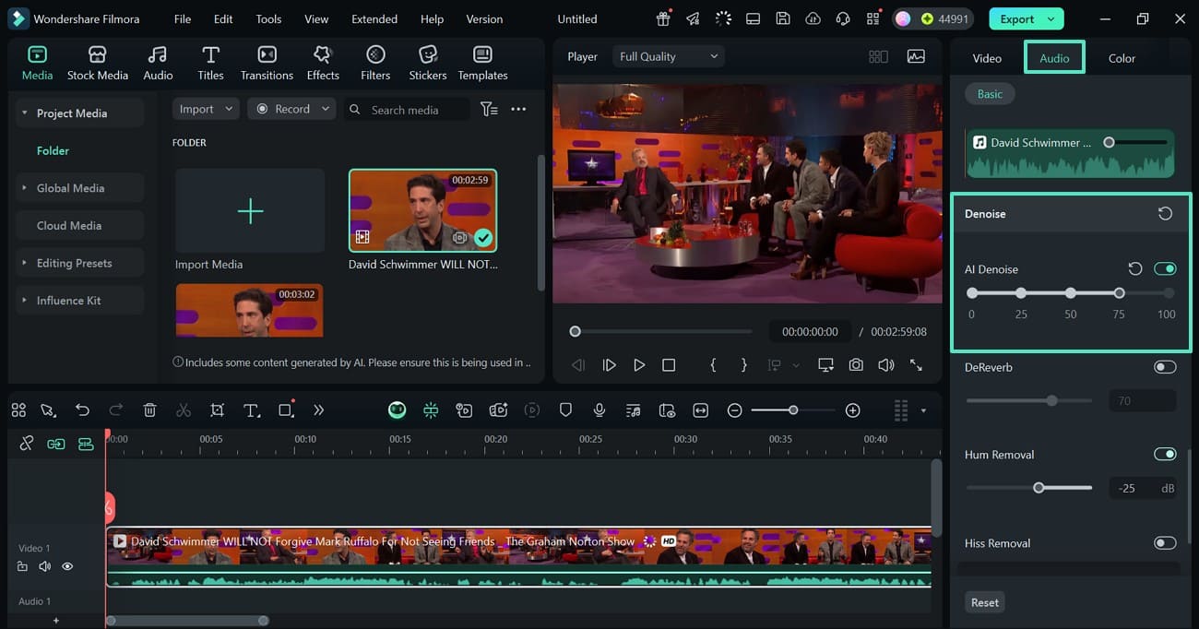Open the File menu
The width and height of the screenshot is (1199, 629).
pyautogui.click(x=183, y=18)
